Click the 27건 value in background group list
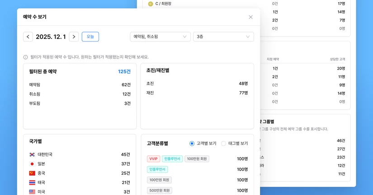373x195 pixels. pyautogui.click(x=341, y=149)
